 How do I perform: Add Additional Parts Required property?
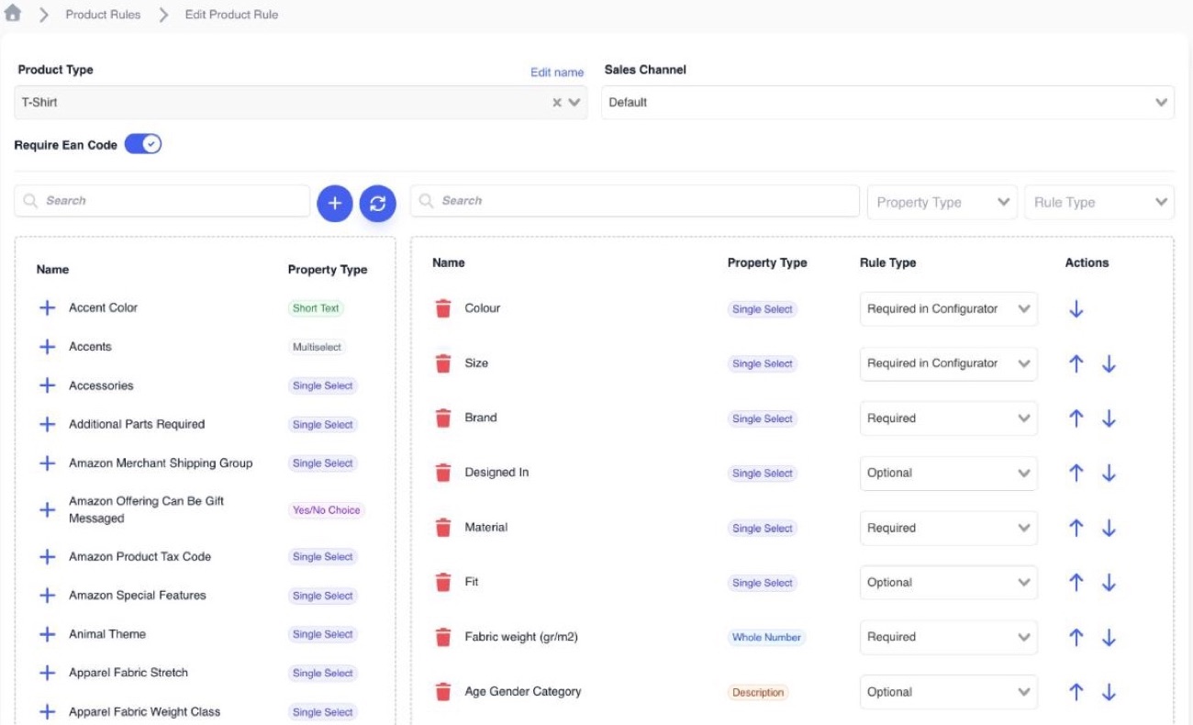click(47, 424)
